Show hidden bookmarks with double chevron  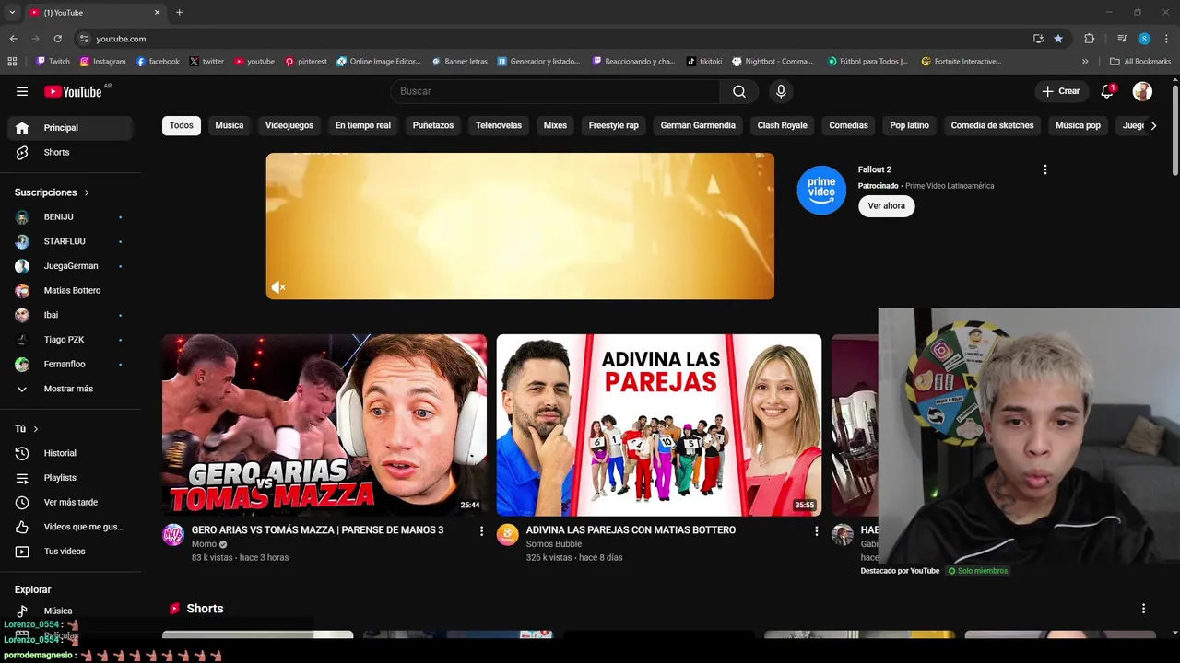click(1085, 62)
